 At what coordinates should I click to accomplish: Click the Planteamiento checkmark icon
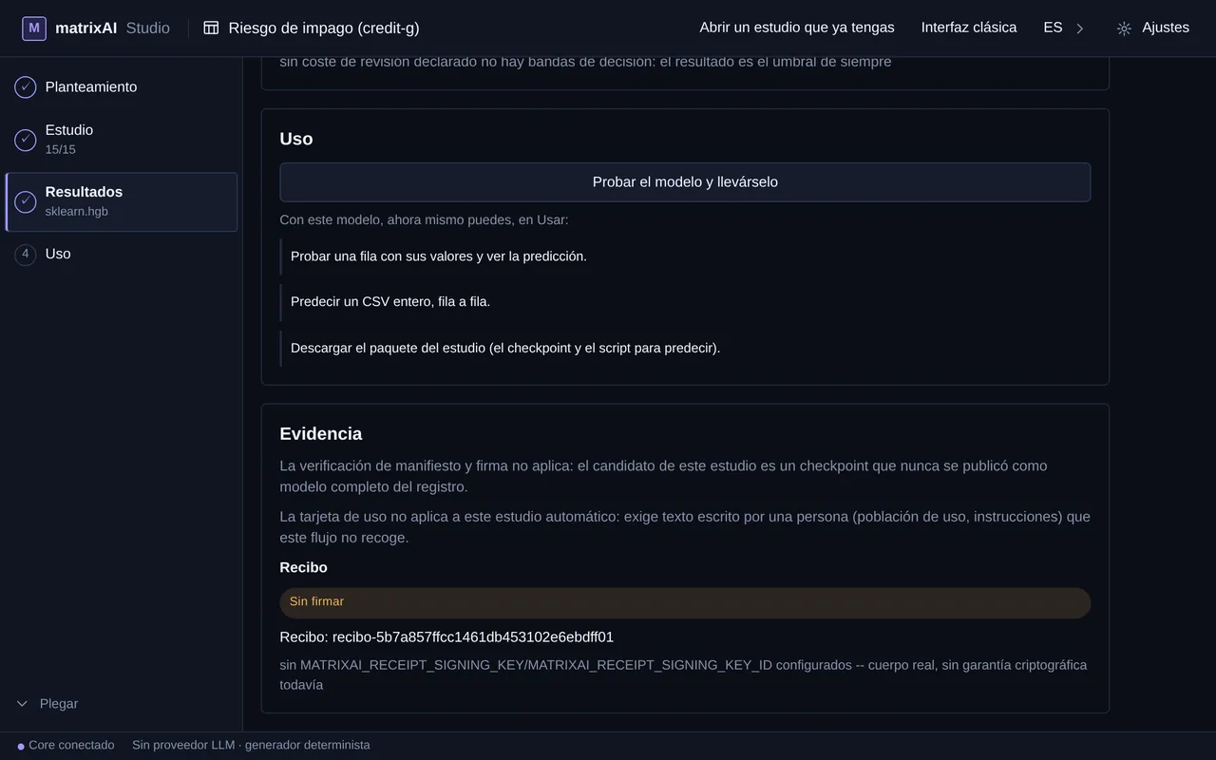tap(26, 87)
